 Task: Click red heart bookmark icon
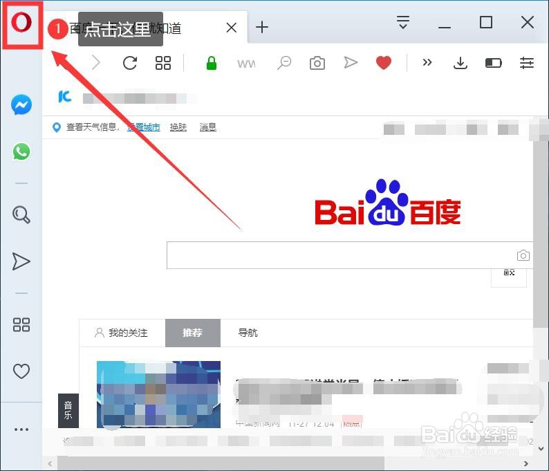384,63
